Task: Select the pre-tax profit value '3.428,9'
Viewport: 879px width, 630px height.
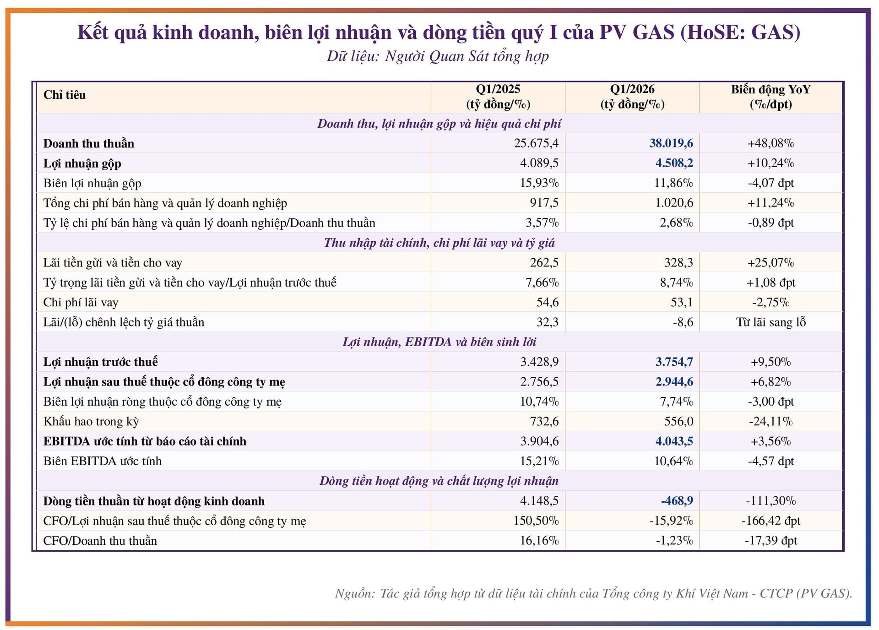Action: [x=539, y=362]
